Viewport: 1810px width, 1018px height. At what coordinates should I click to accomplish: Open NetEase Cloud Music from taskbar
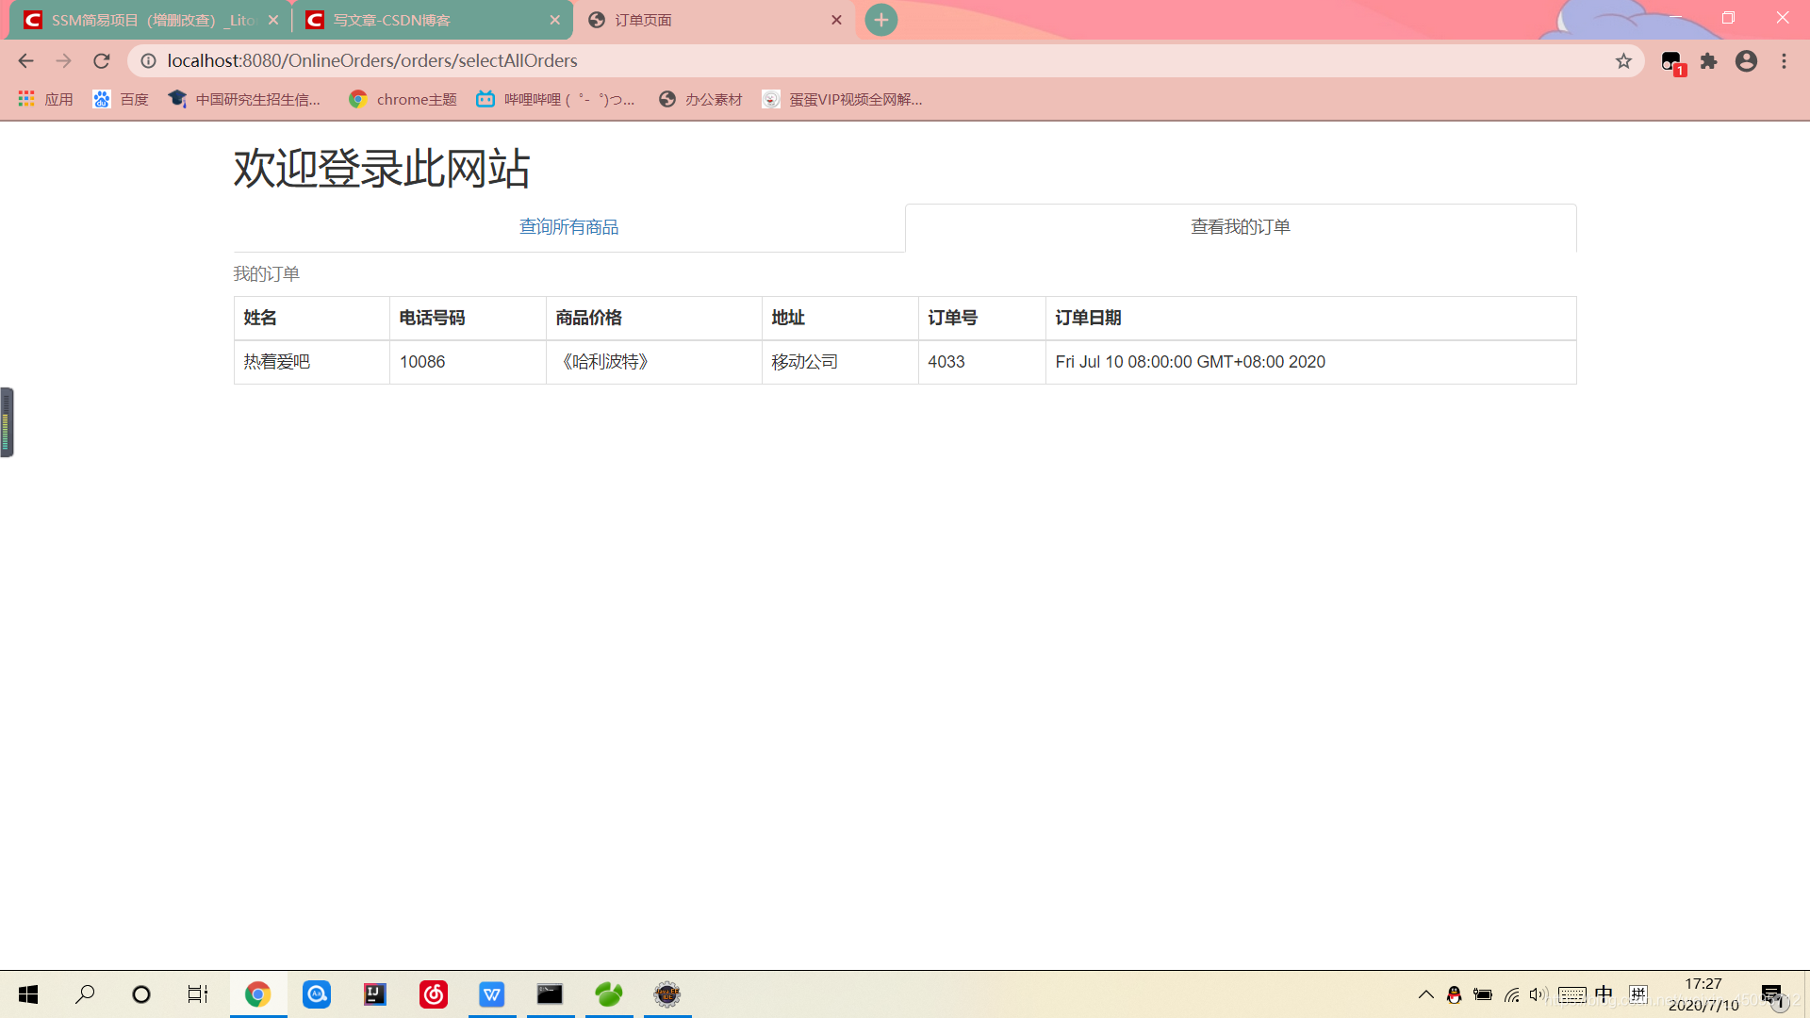click(434, 994)
